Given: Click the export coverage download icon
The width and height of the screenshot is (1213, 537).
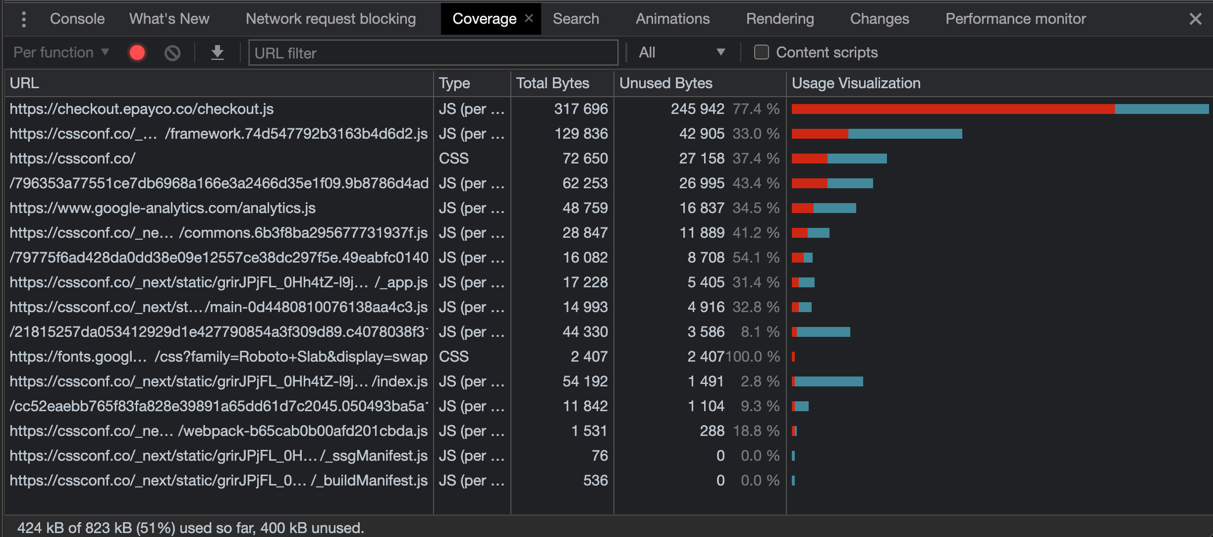Looking at the screenshot, I should [217, 53].
